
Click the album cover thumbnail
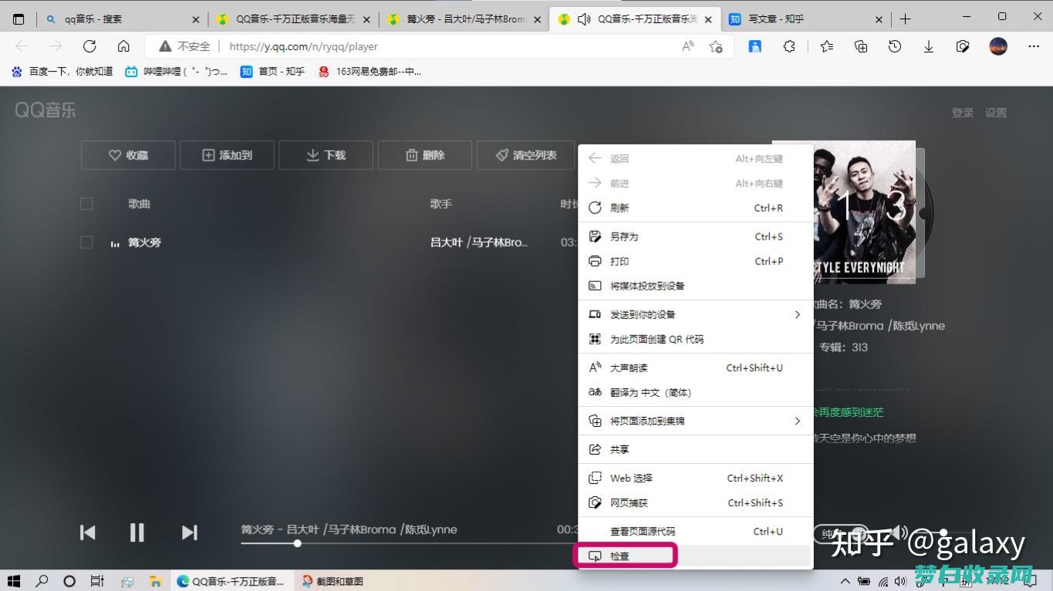pos(864,212)
